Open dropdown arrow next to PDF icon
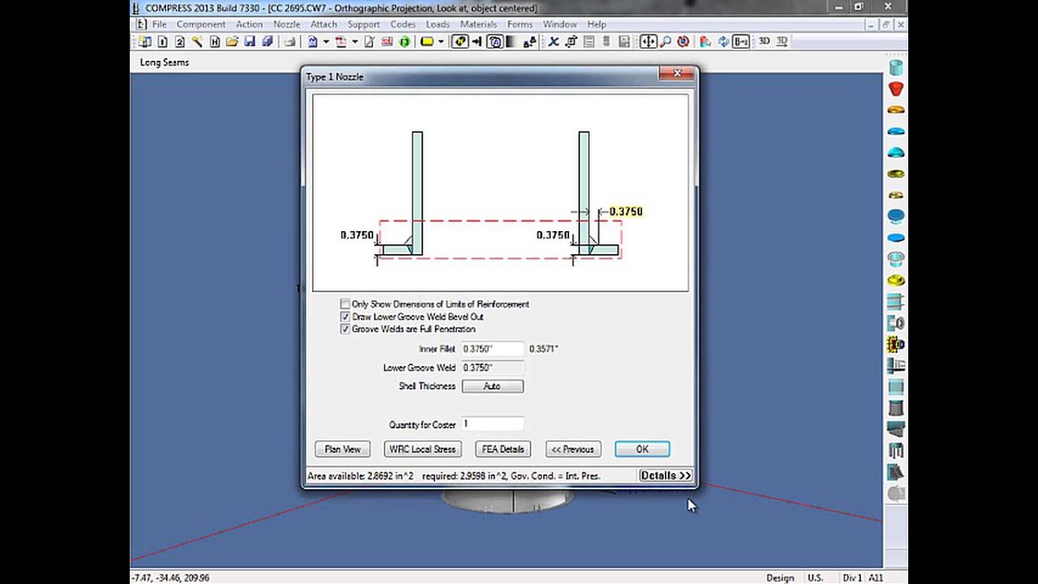The height and width of the screenshot is (584, 1038). pyautogui.click(x=354, y=41)
